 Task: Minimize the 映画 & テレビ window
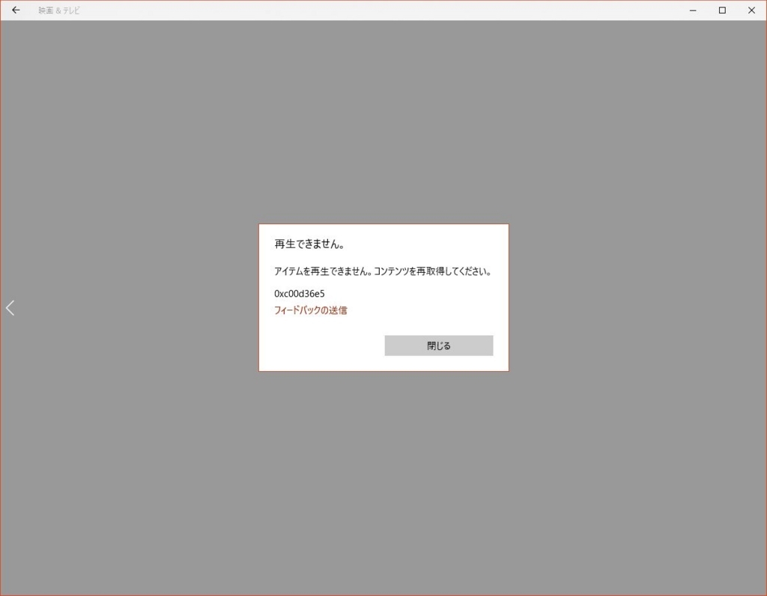click(693, 10)
